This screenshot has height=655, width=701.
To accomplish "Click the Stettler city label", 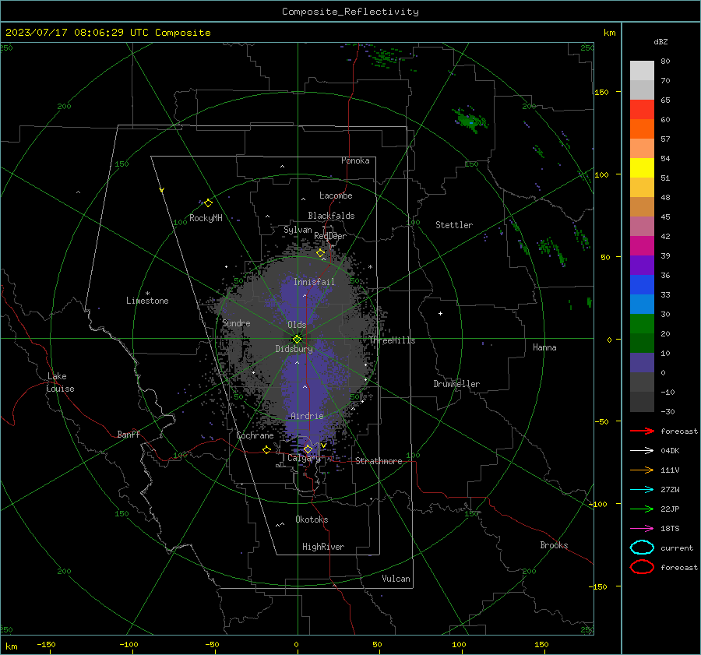I will [454, 225].
